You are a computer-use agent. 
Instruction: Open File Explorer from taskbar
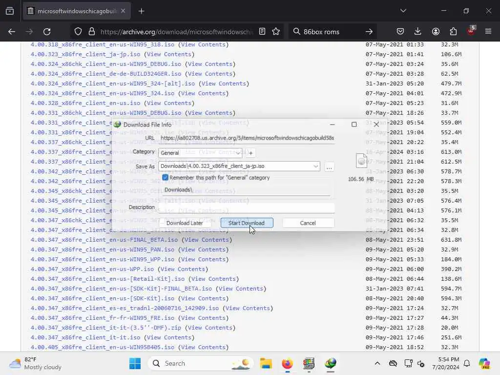(x=266, y=363)
